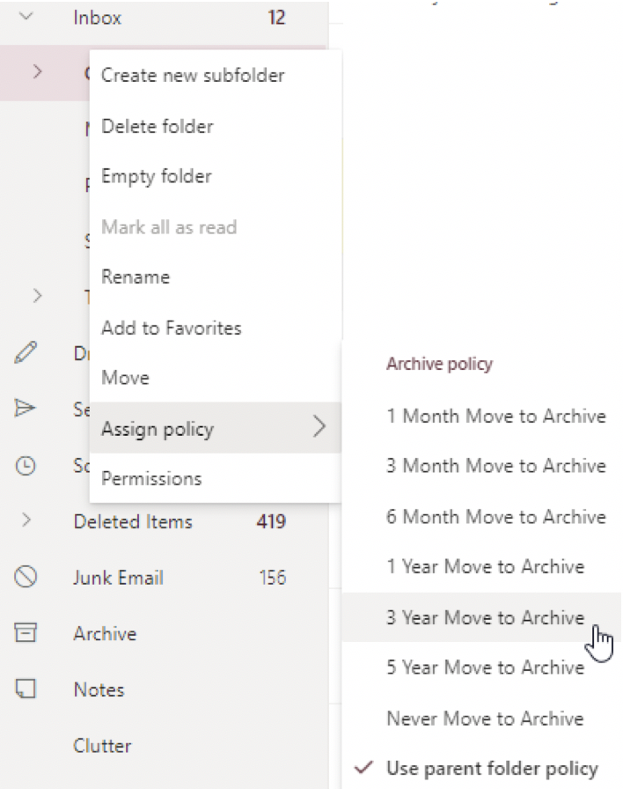This screenshot has width=623, height=789.
Task: Open the Notes sticky-note icon
Action: (x=26, y=689)
